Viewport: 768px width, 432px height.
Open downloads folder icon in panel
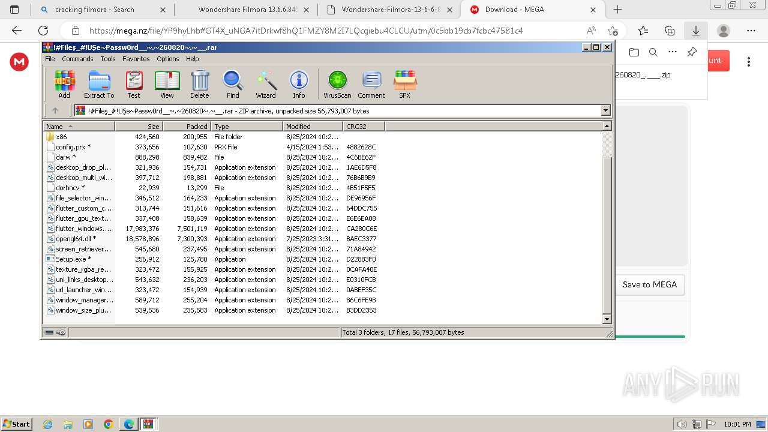coord(634,52)
